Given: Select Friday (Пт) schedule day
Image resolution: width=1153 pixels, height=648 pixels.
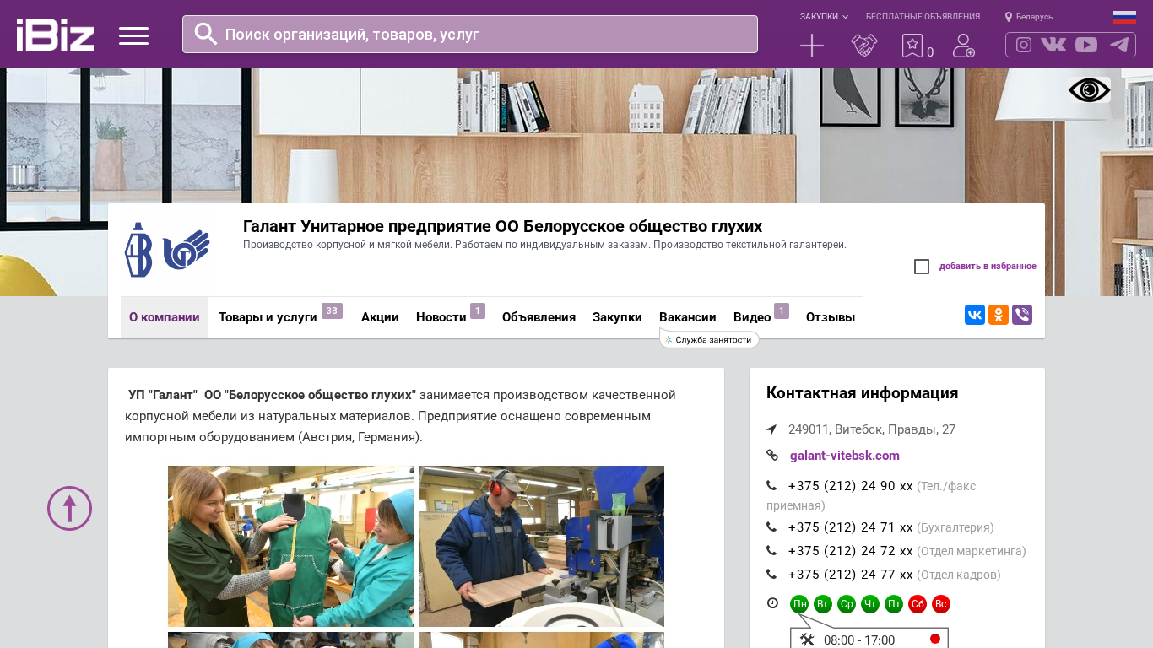Looking at the screenshot, I should point(894,604).
